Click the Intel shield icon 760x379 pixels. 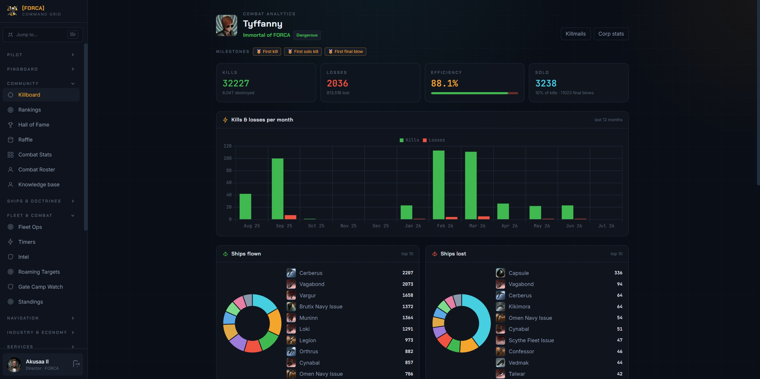pos(10,257)
